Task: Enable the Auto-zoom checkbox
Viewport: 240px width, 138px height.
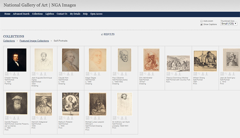Action: click(x=201, y=21)
